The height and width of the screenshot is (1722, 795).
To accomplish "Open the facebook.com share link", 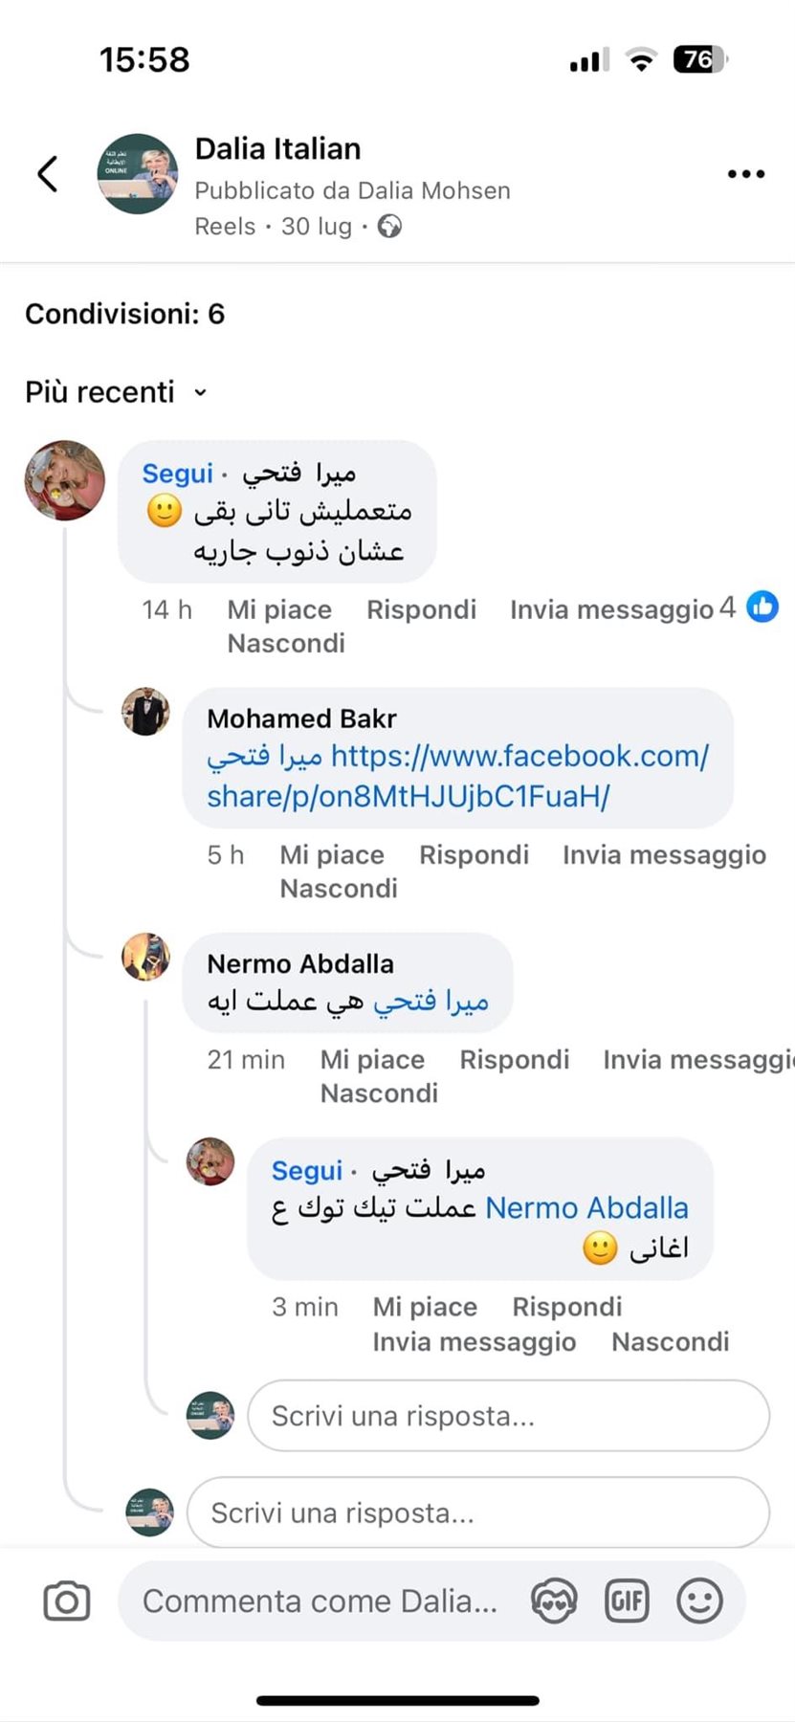I will (457, 776).
